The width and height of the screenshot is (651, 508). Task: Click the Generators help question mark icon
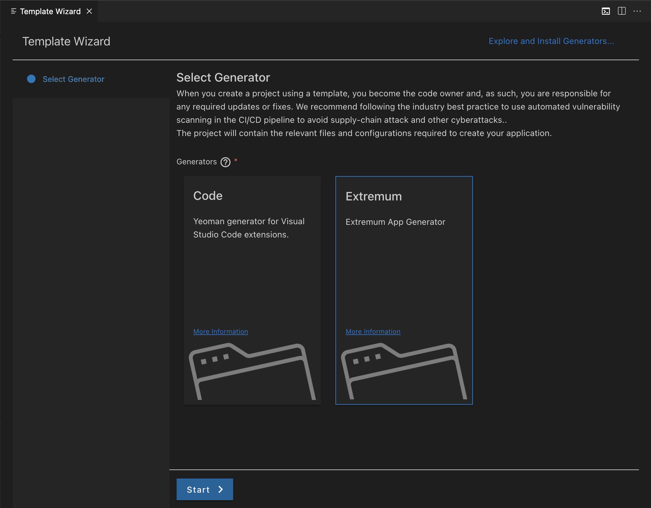click(x=225, y=162)
